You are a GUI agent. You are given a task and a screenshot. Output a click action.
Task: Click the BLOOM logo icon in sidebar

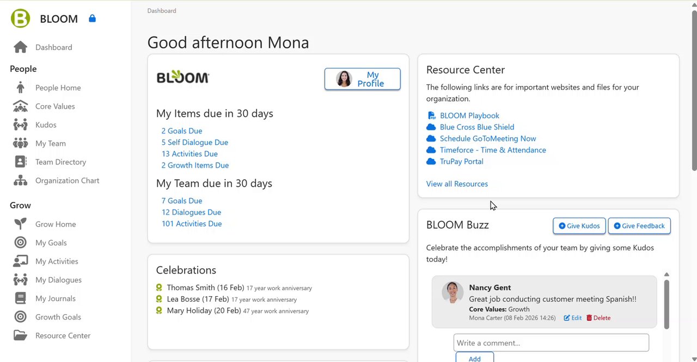pos(20,19)
